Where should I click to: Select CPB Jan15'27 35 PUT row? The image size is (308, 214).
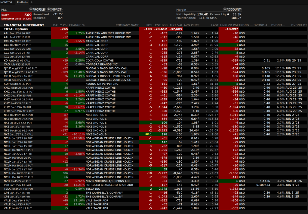pos(154,193)
